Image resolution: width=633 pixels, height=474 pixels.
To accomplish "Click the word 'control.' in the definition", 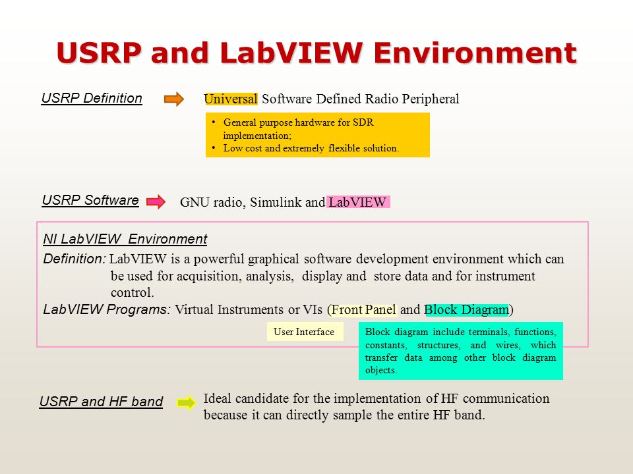I will tap(133, 292).
